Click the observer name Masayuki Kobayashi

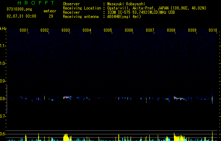coord(126,4)
